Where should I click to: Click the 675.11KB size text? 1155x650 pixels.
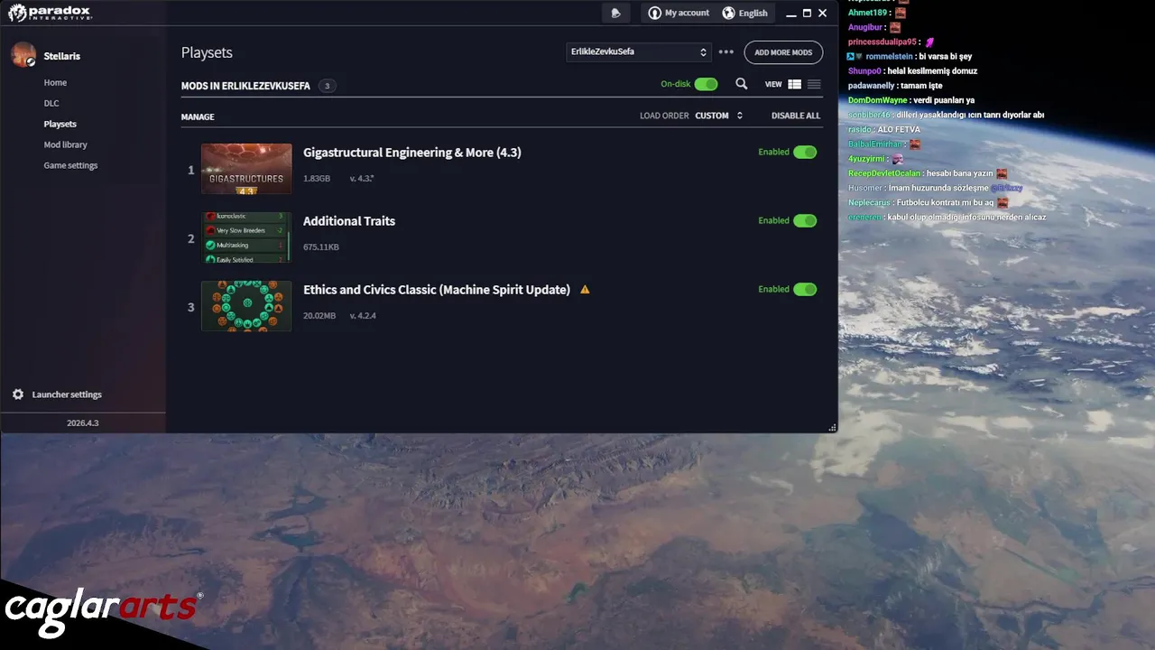(x=321, y=247)
